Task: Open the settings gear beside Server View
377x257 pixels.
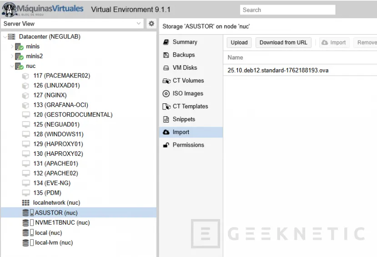Action: point(151,24)
